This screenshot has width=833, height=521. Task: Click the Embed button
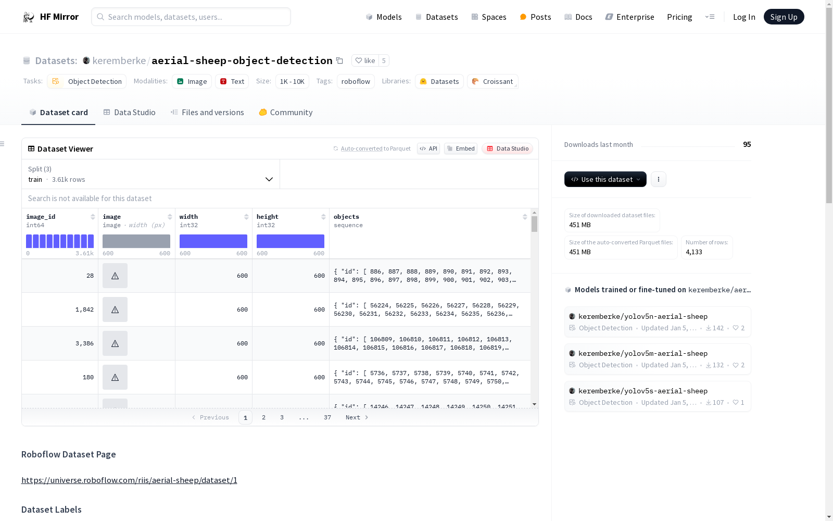[x=461, y=148]
